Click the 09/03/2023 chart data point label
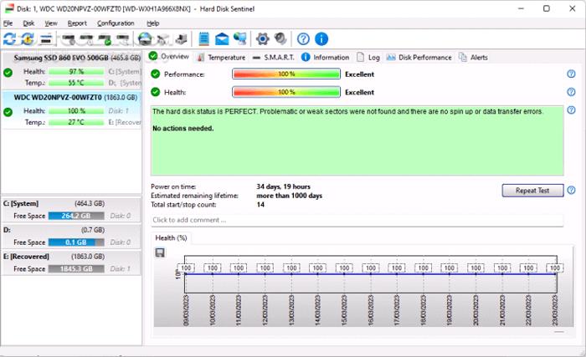Viewport: 586px width, 357px height. pos(186,268)
